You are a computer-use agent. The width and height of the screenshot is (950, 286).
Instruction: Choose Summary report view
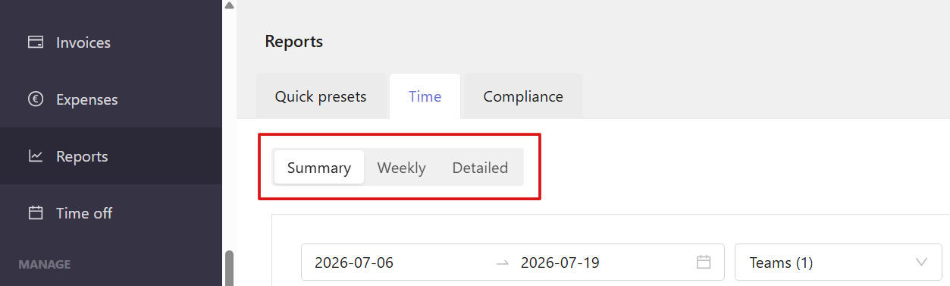[x=319, y=168]
